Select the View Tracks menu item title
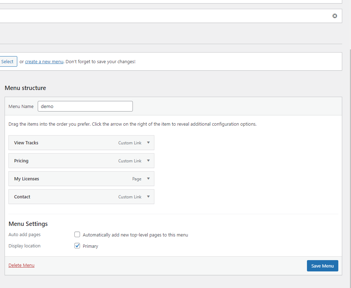Screen dimensions: 351x288 click(x=26, y=143)
